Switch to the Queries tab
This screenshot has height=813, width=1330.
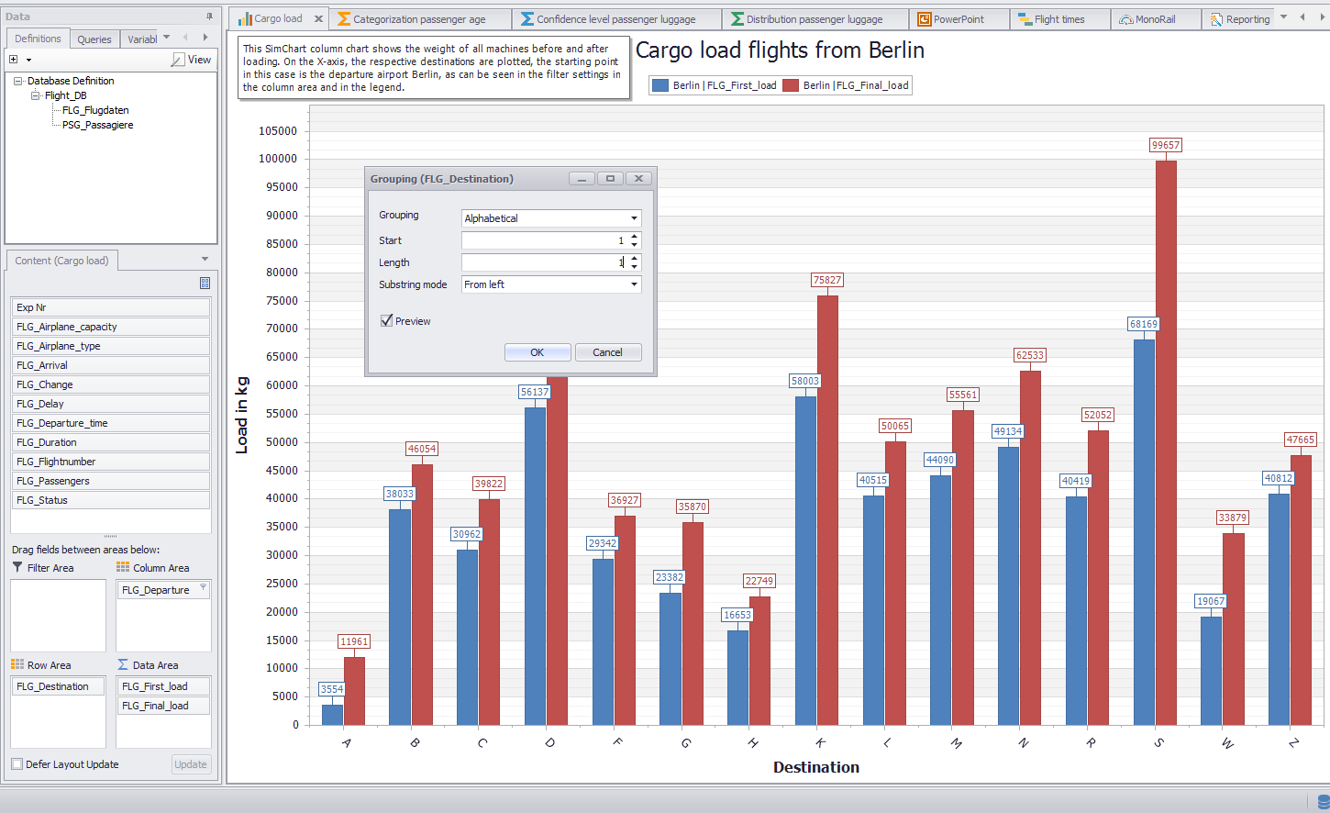point(94,39)
